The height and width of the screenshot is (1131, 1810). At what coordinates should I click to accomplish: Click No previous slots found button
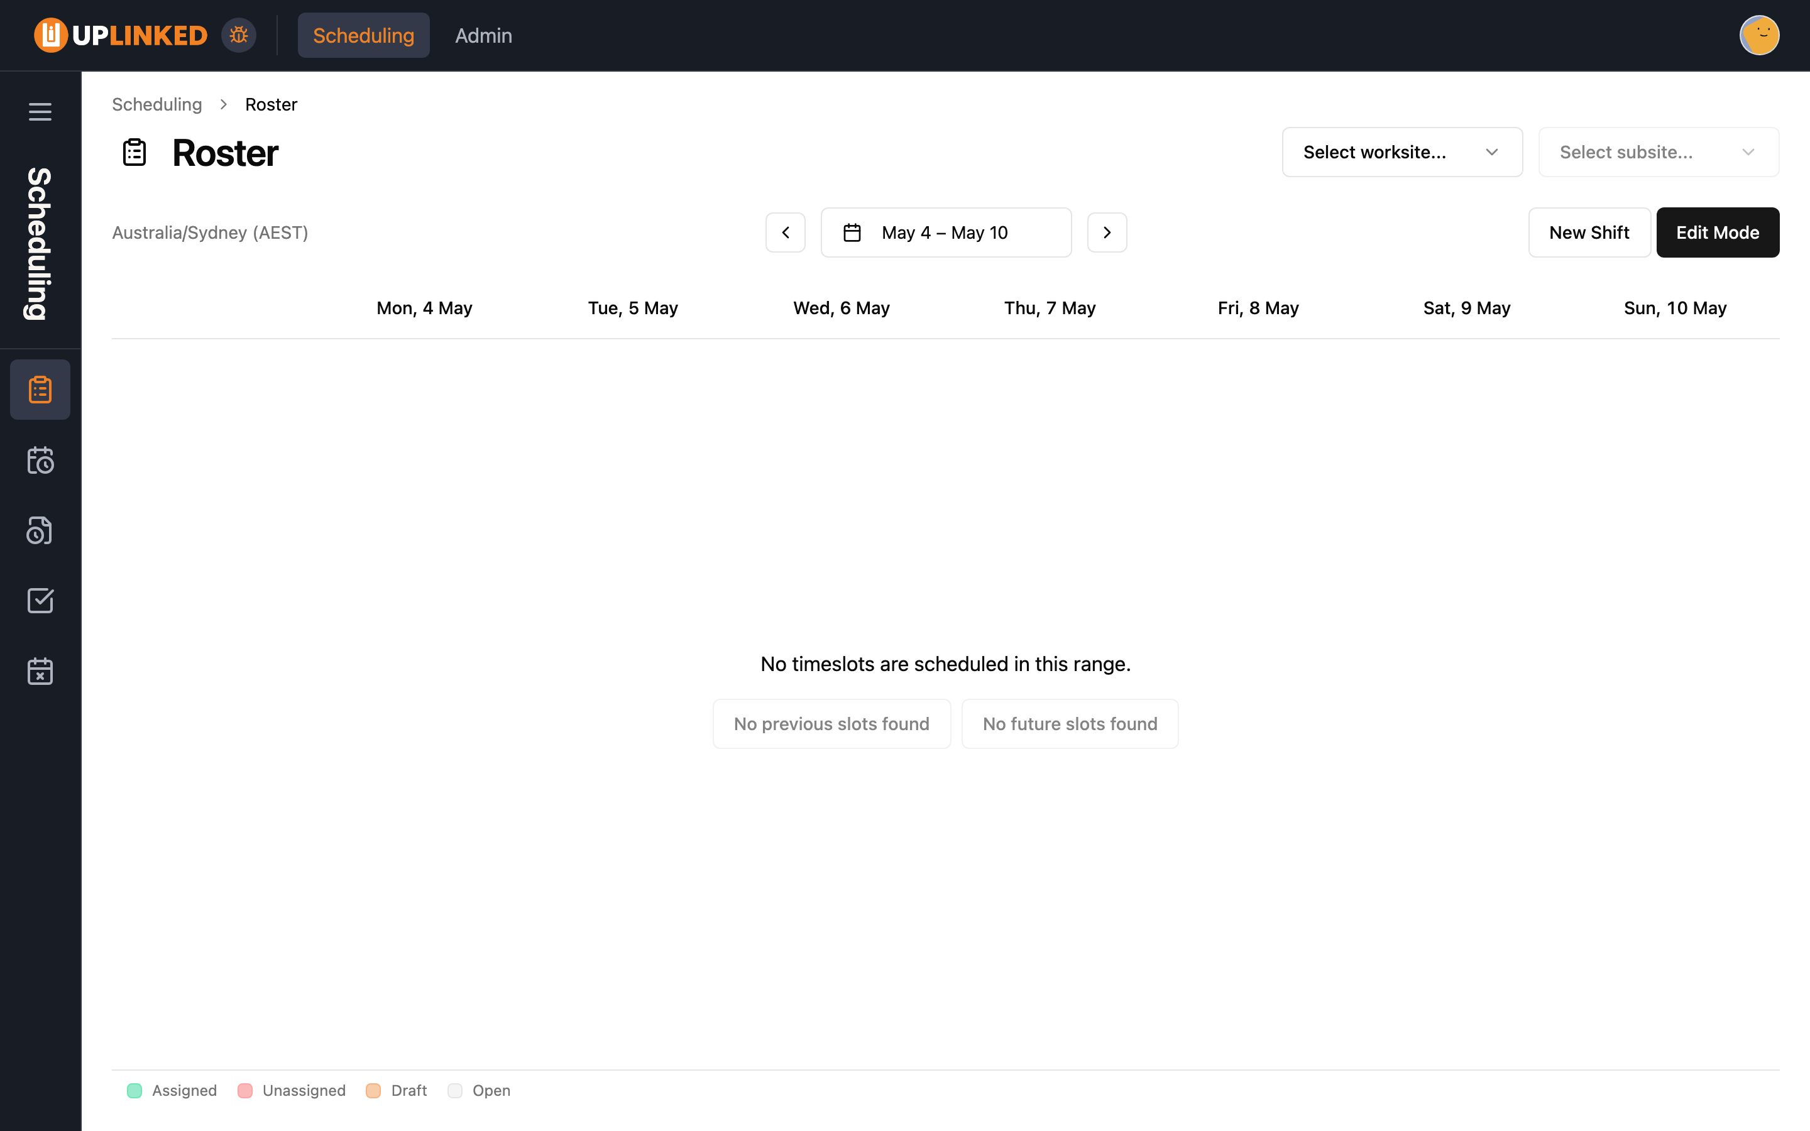click(831, 723)
